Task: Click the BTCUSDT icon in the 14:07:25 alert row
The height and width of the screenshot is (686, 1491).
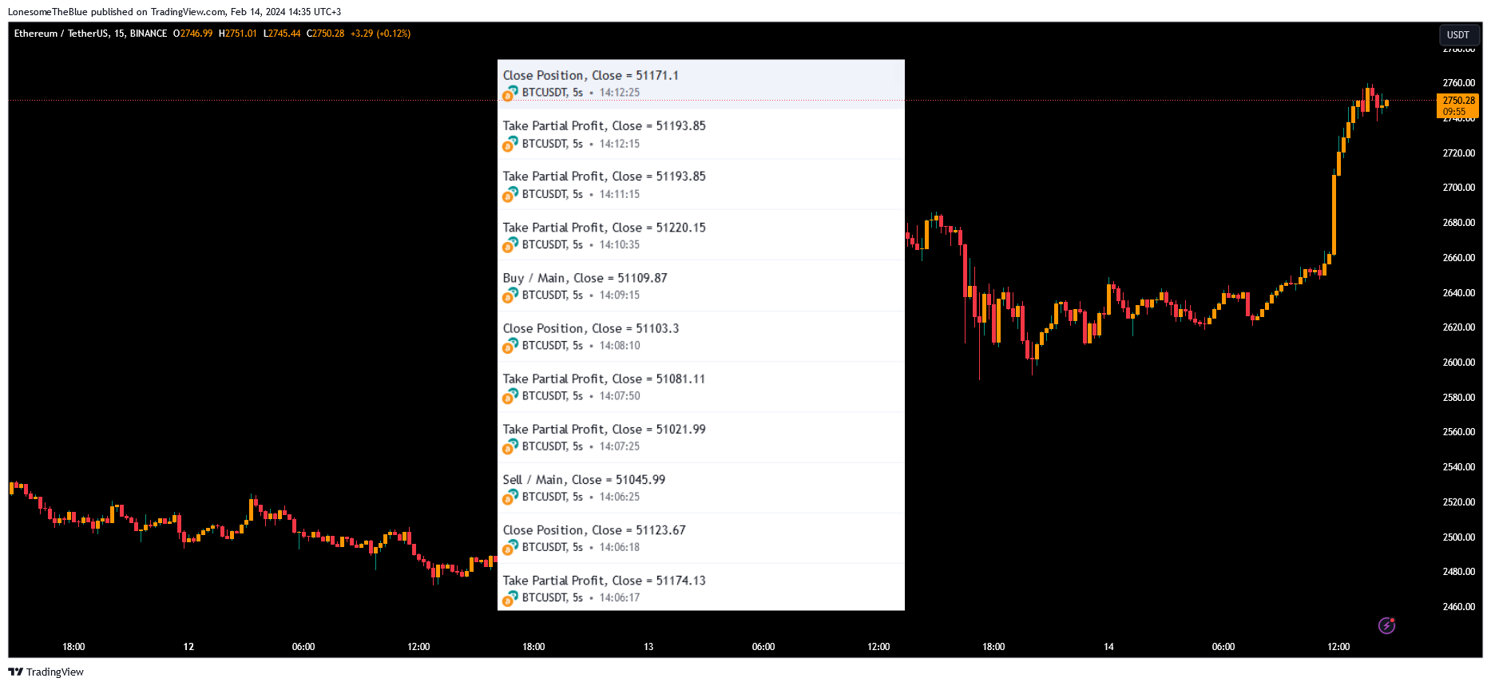Action: coord(510,446)
